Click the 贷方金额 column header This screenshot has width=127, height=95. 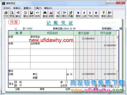coord(106,33)
